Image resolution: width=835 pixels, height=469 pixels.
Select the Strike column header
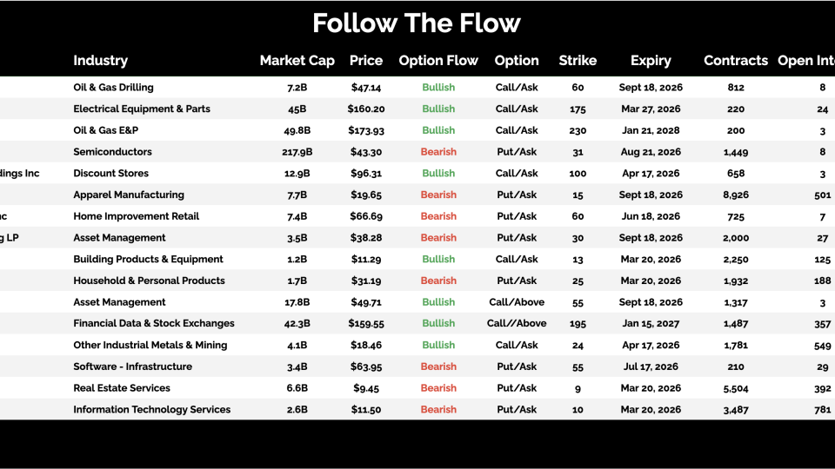[x=578, y=61]
